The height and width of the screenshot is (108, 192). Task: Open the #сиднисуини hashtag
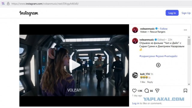[x=147, y=56]
